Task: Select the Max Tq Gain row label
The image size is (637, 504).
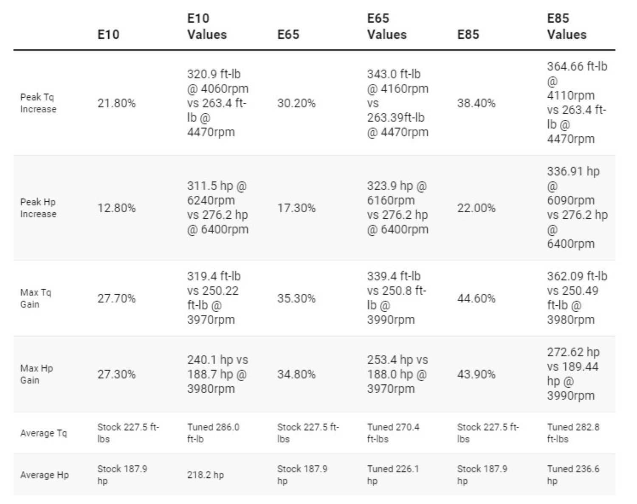Action: click(x=36, y=298)
